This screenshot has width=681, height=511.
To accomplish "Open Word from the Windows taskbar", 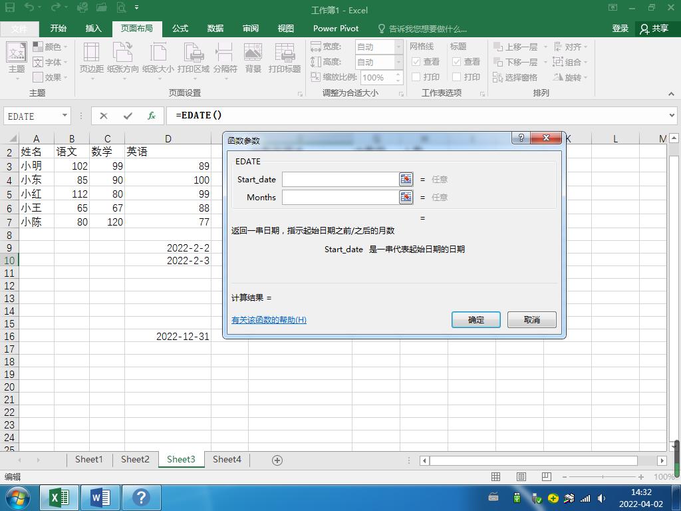I will coord(100,497).
